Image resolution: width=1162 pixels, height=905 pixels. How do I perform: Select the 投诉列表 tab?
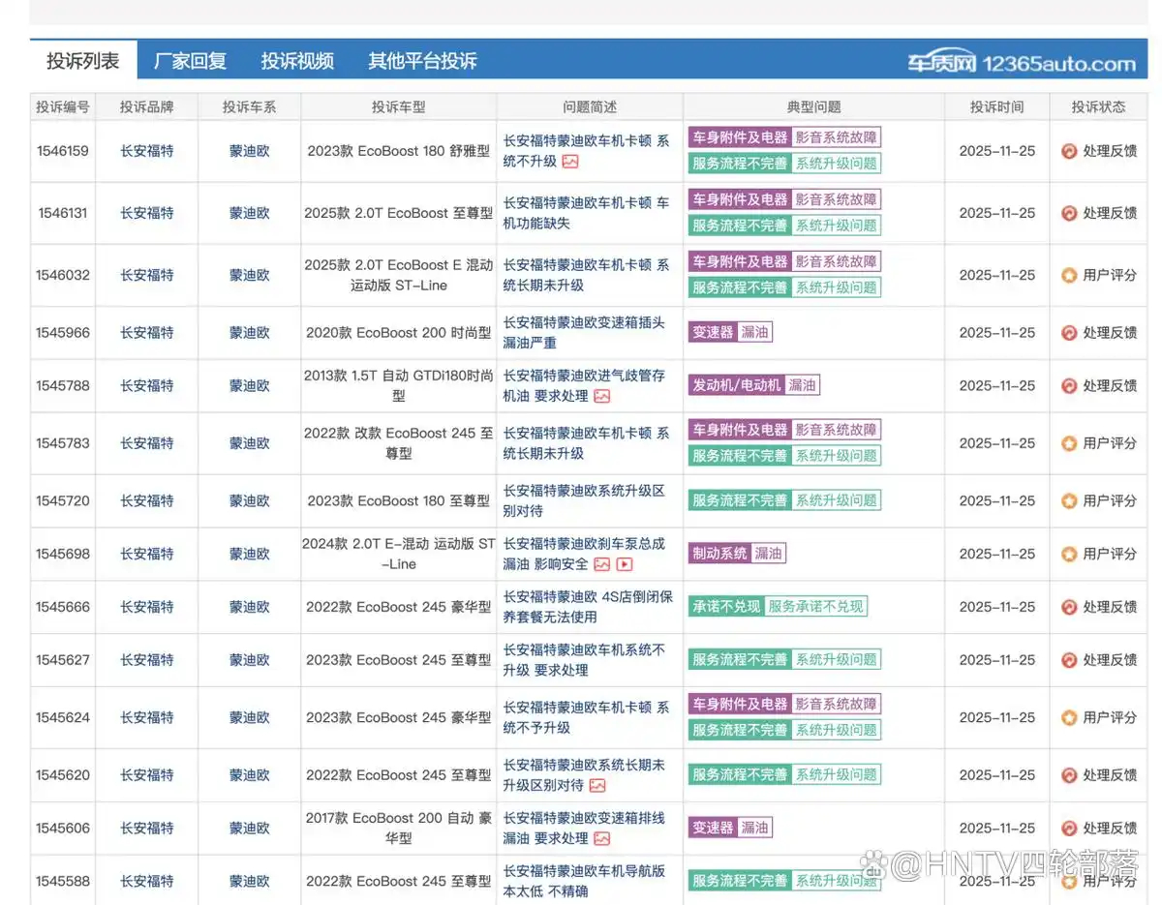[x=83, y=61]
